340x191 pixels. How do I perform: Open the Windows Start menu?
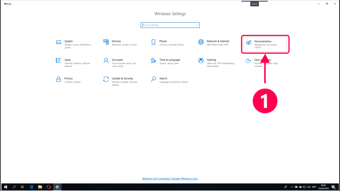click(x=6, y=187)
